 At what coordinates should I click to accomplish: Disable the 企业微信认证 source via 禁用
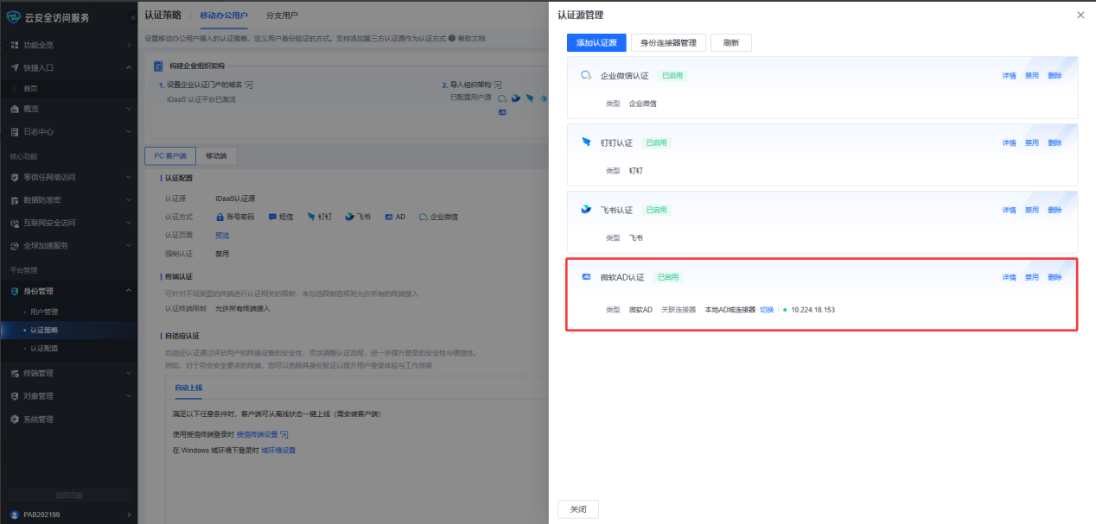click(1031, 75)
